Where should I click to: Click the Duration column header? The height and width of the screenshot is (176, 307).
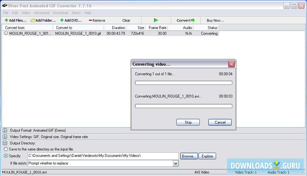pyautogui.click(x=115, y=27)
